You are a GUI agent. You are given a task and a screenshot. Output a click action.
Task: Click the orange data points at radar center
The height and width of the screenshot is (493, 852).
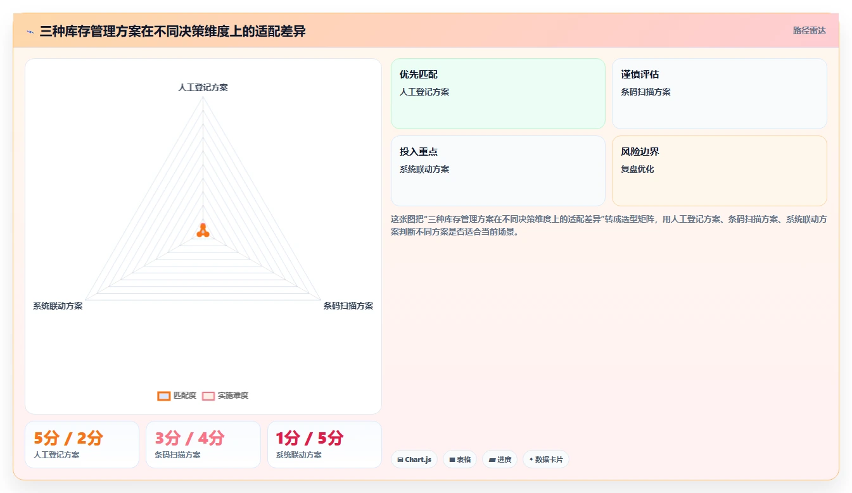click(x=203, y=231)
